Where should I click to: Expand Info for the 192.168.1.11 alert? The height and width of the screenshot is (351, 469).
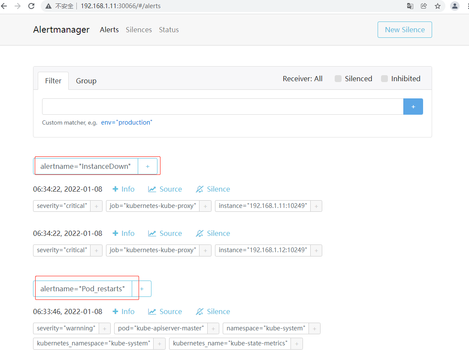124,189
